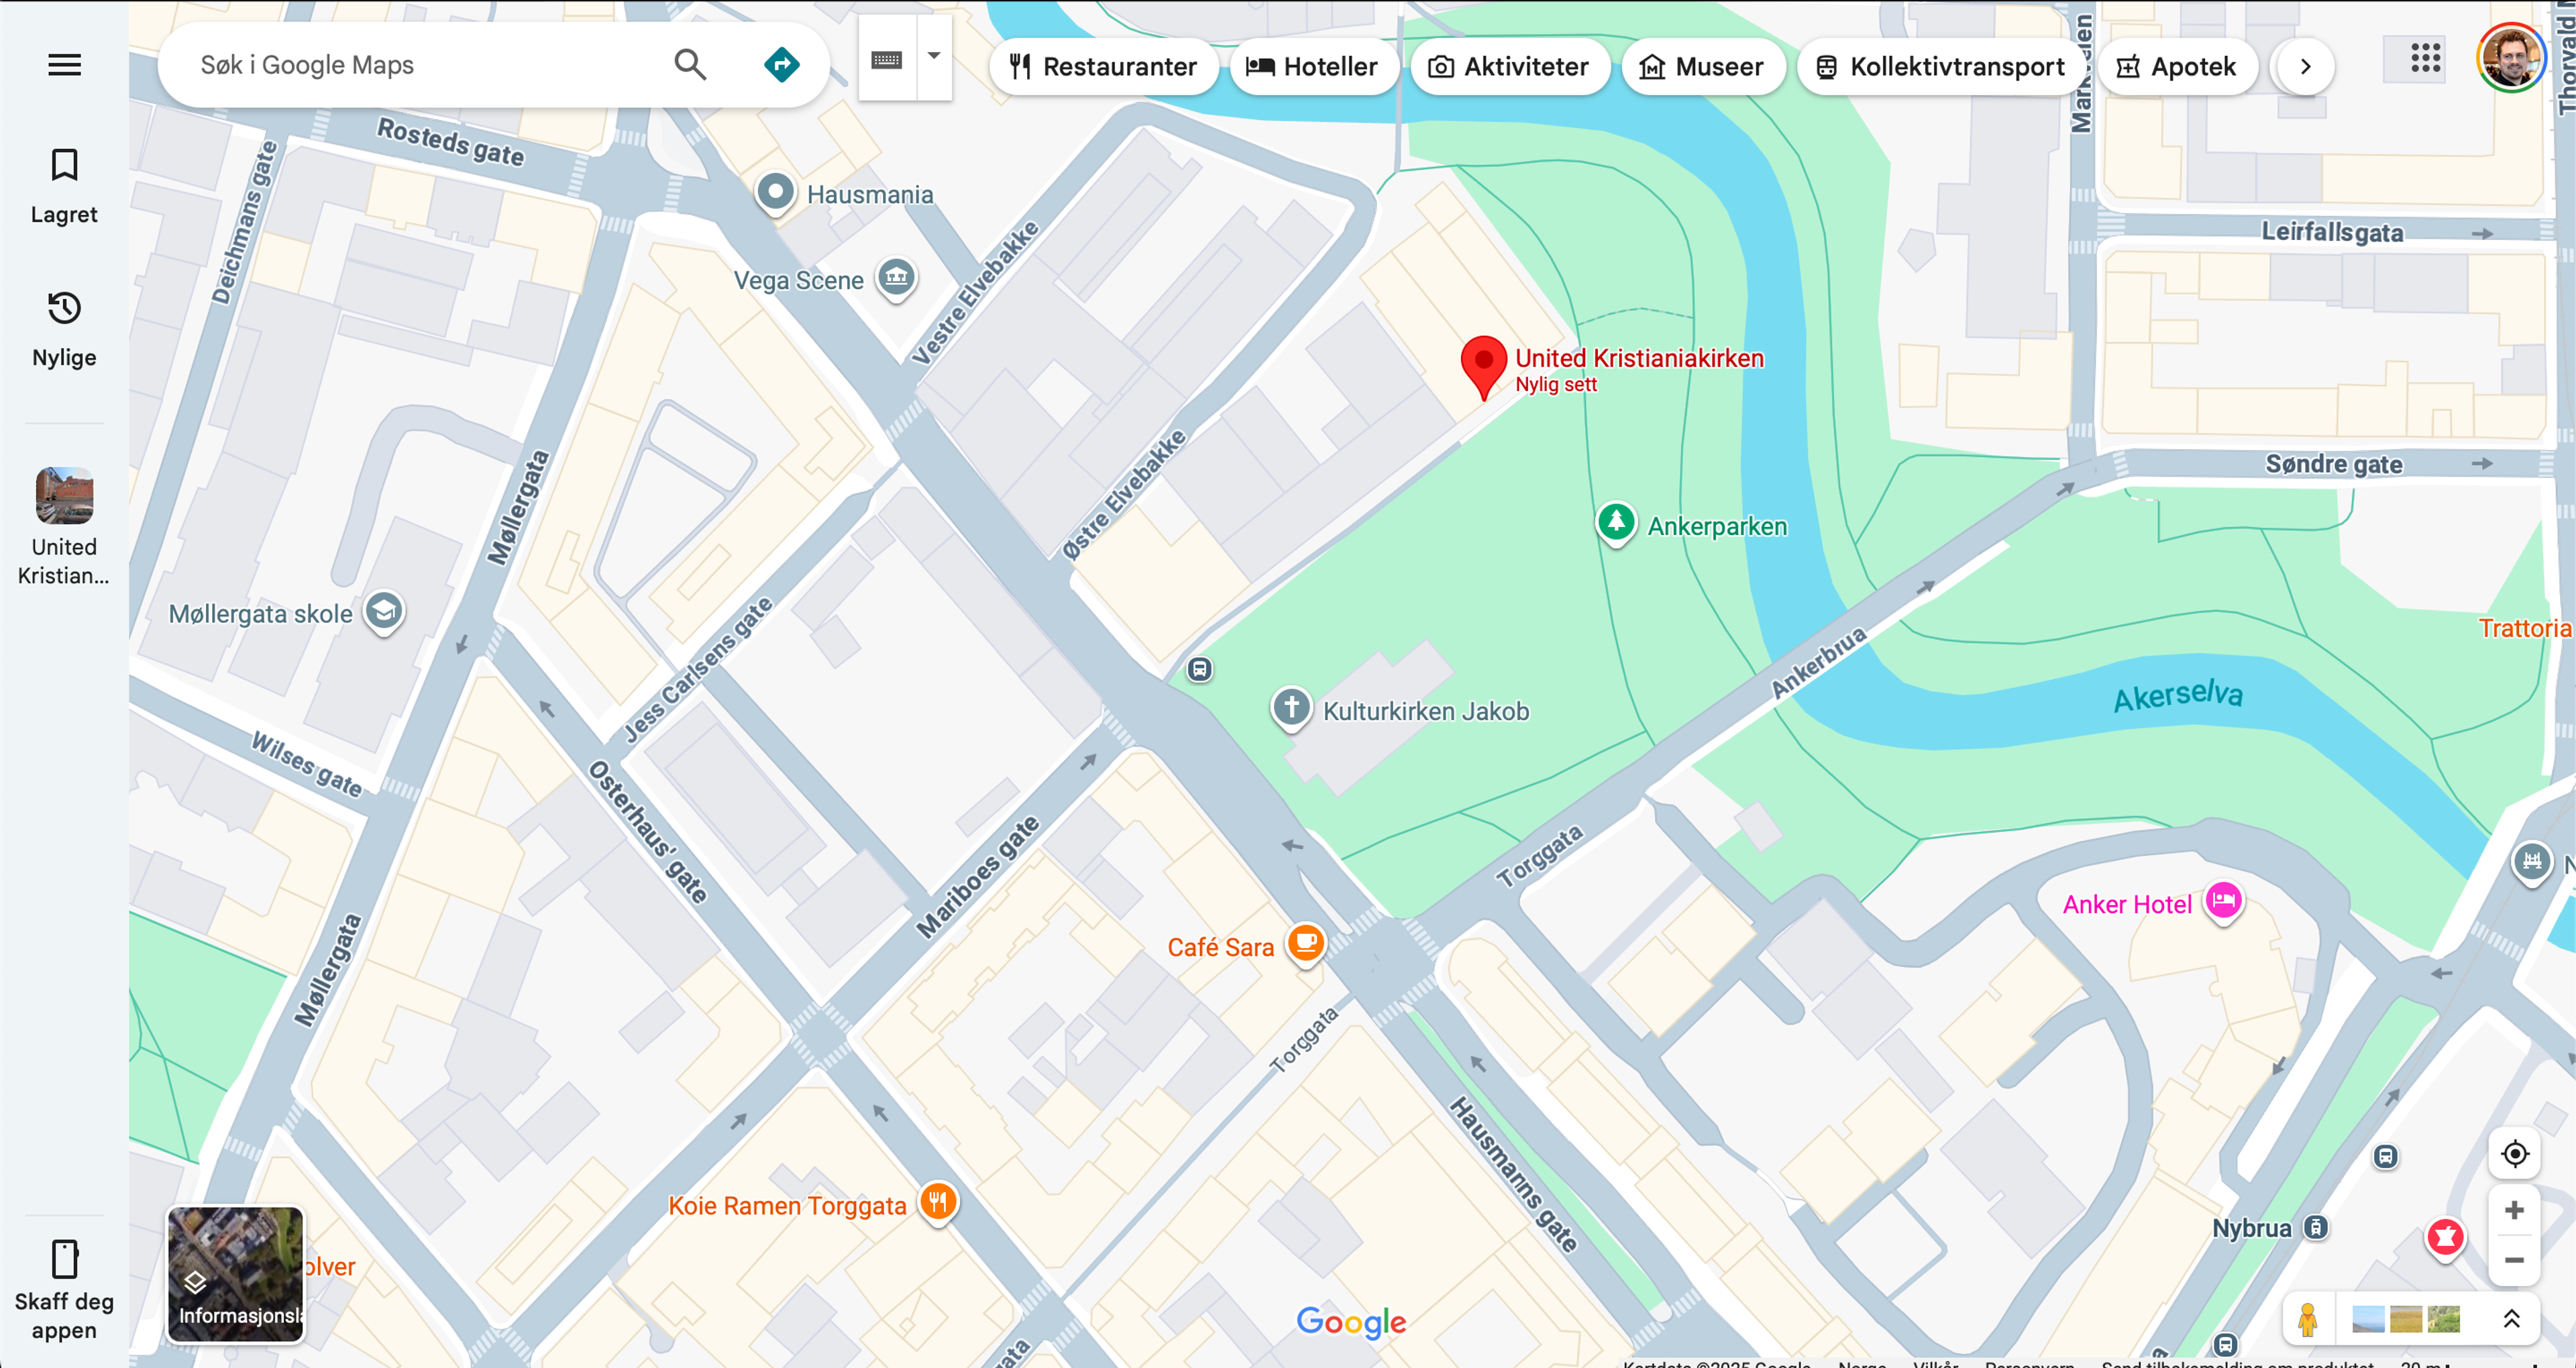
Task: Open directions with the blue arrow icon
Action: [x=781, y=65]
